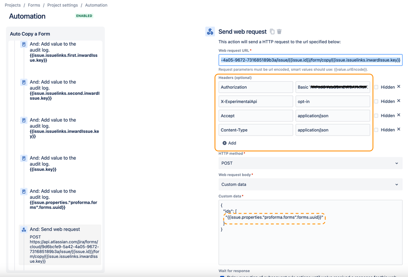
Task: Click the ENABLED status badge
Action: coord(84,16)
